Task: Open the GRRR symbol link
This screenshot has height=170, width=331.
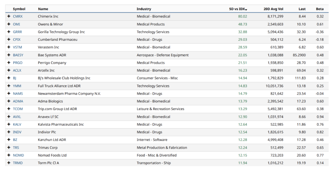Action: (17, 32)
